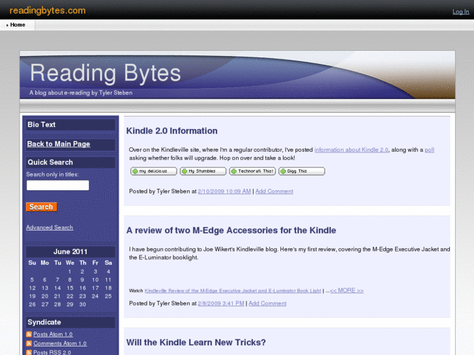Open the Kindle 2.0 Information post title
Screen dimensions: 474x355
pyautogui.click(x=171, y=130)
